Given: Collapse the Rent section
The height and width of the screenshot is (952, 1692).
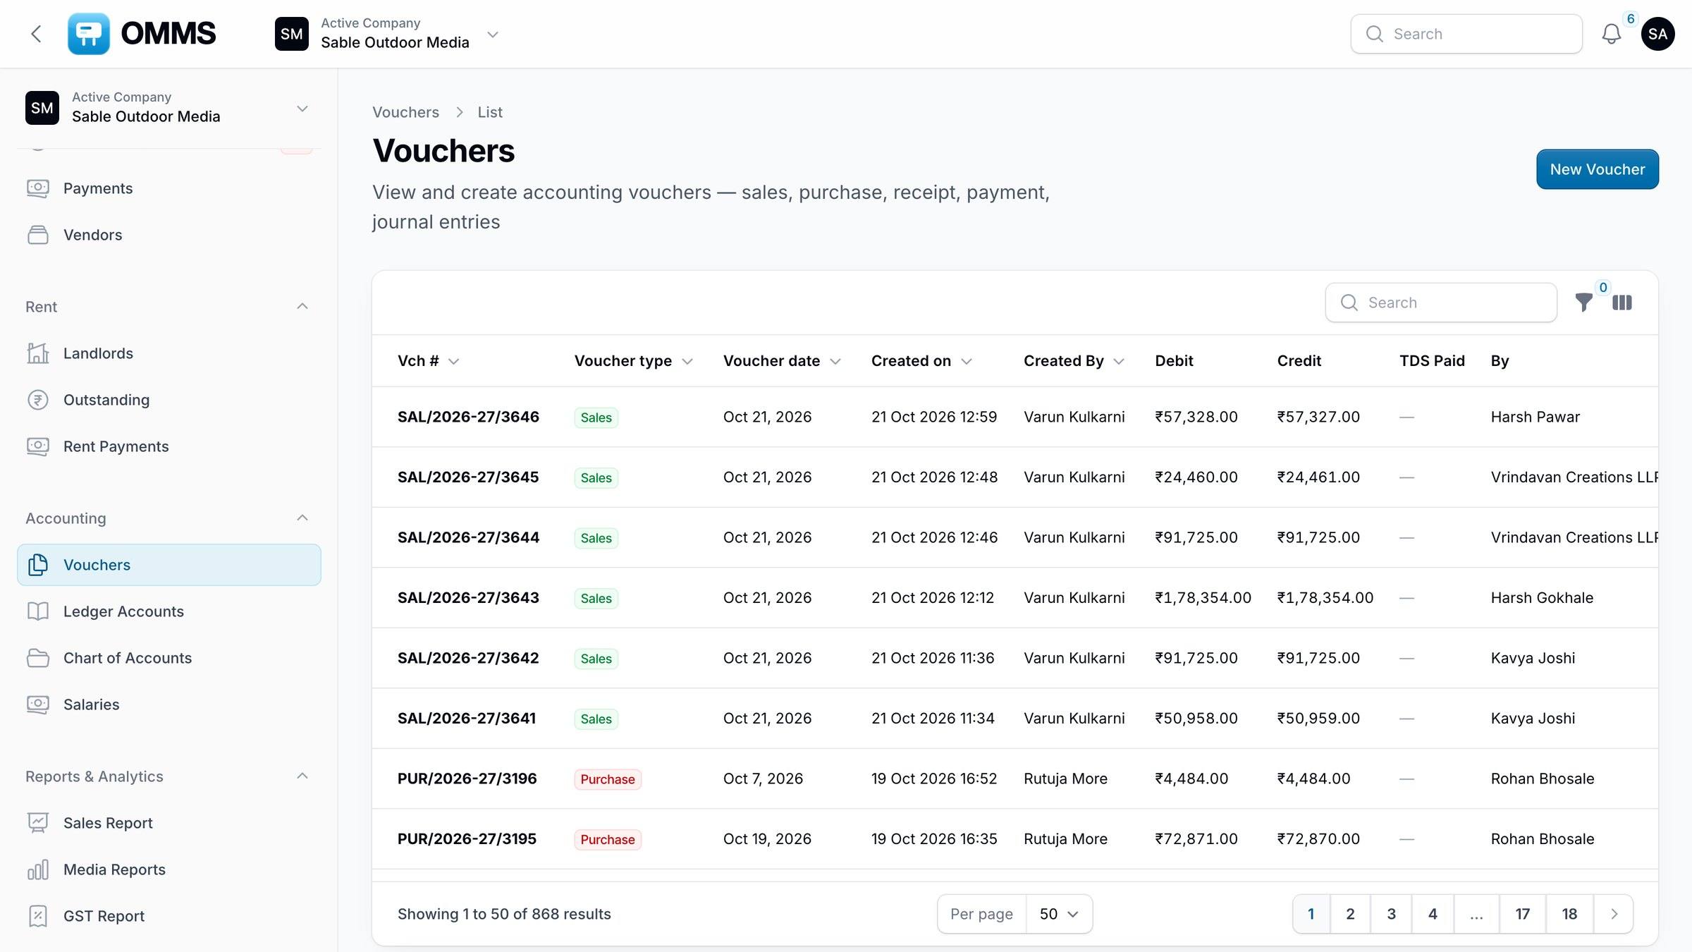Looking at the screenshot, I should [x=302, y=306].
